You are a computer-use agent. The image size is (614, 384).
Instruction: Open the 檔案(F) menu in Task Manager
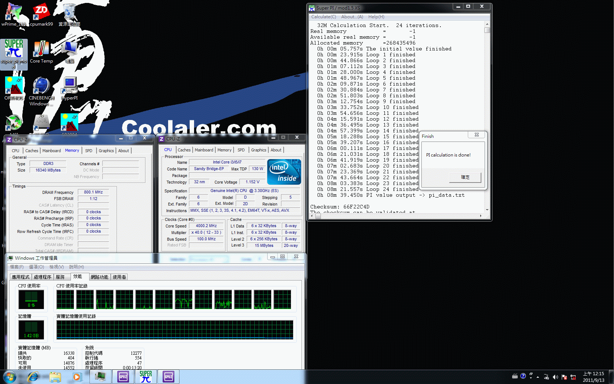(x=17, y=267)
